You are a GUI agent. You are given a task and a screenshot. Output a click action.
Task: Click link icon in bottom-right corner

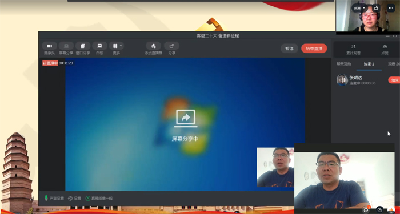click(x=379, y=210)
